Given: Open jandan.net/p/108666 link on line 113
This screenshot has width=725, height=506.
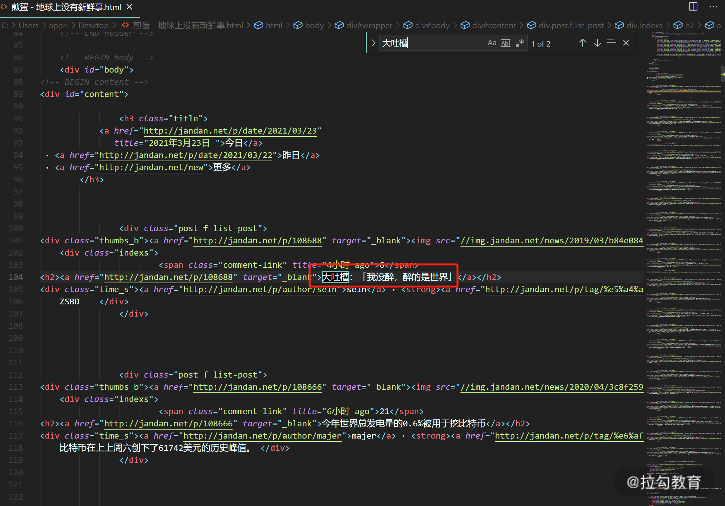Looking at the screenshot, I should click(257, 387).
